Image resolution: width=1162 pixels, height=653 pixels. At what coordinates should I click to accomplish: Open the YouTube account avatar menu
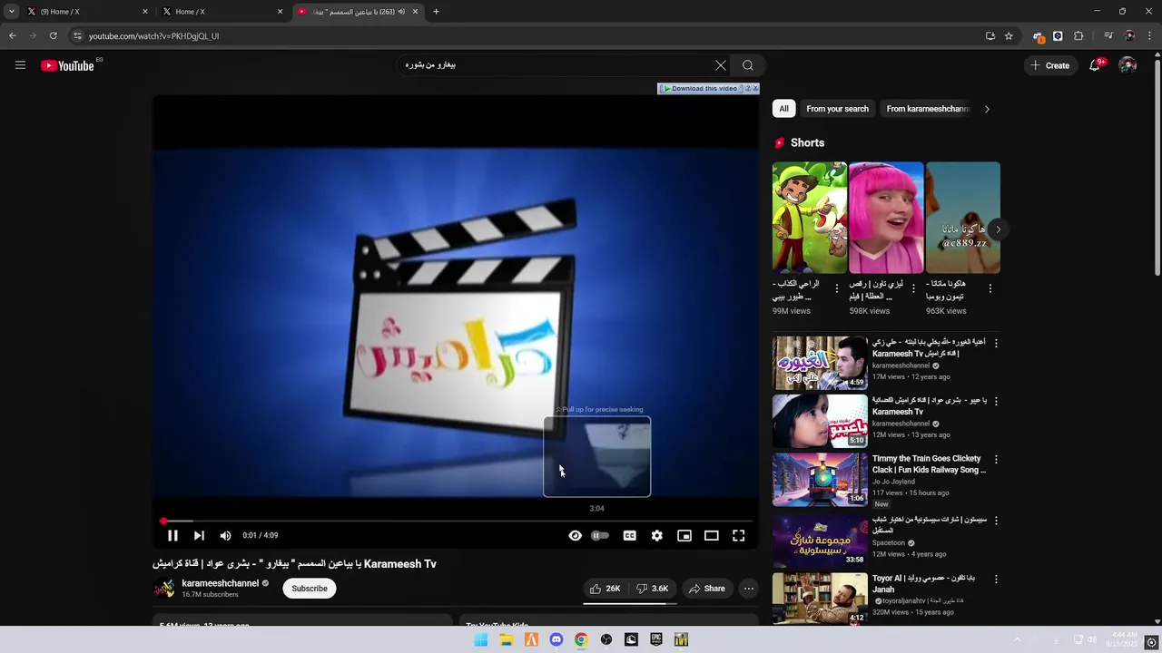(x=1128, y=65)
